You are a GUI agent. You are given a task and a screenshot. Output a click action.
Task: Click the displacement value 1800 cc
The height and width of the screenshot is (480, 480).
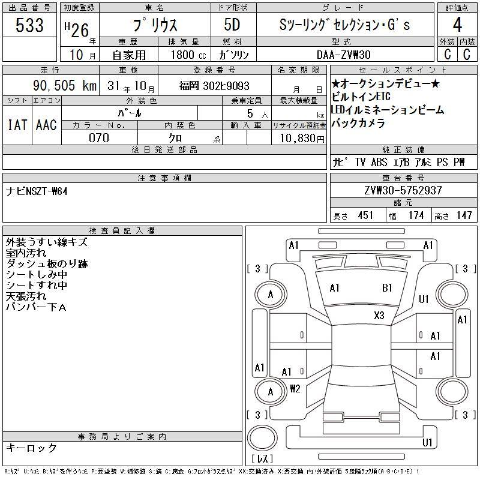click(188, 55)
